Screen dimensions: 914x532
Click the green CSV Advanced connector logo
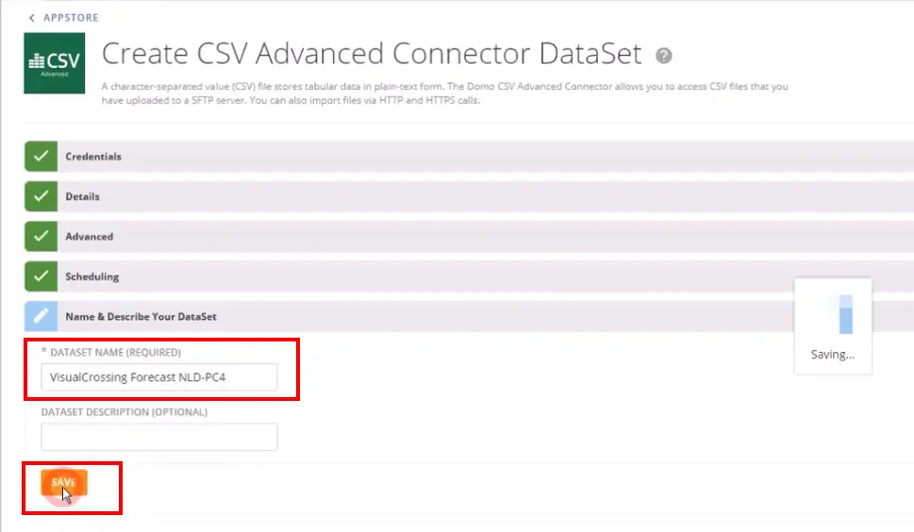54,63
